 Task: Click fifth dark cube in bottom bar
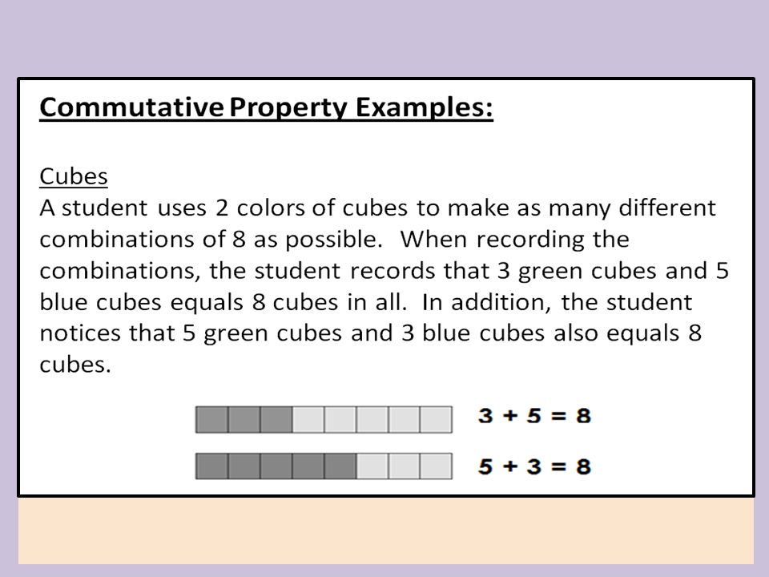coord(340,466)
